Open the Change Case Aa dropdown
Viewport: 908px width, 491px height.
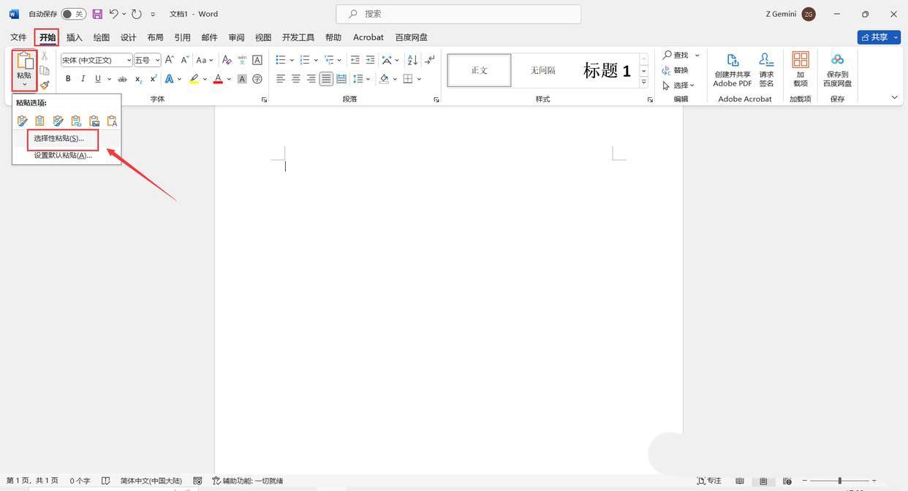tap(204, 60)
